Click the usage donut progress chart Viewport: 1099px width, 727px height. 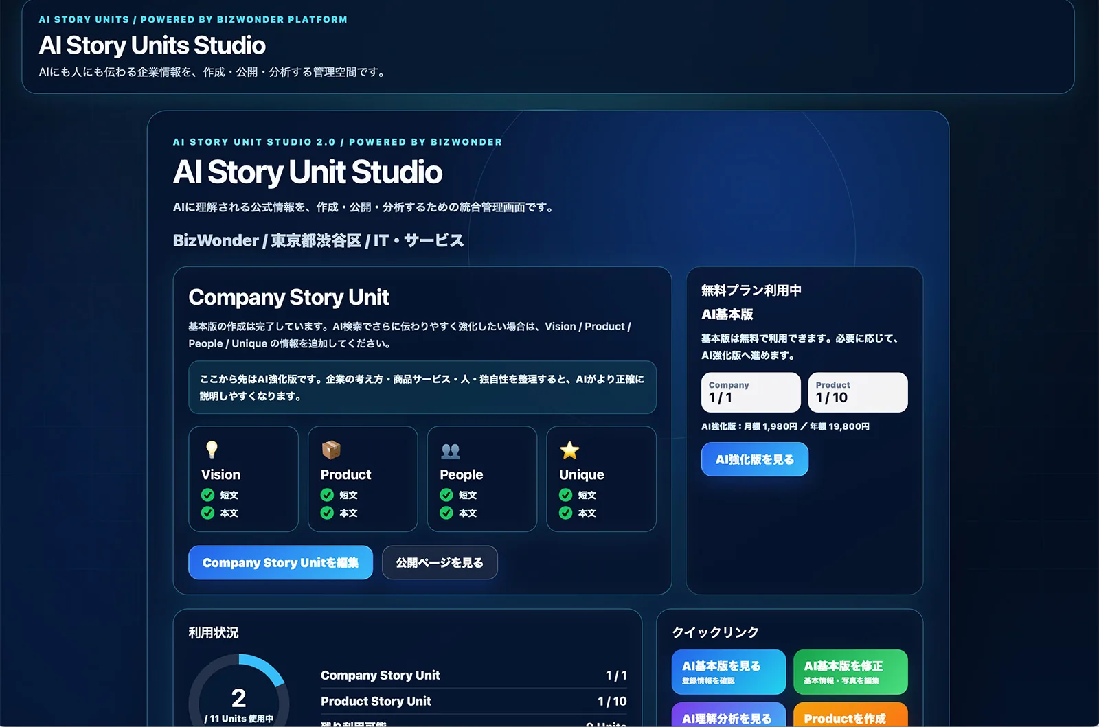[239, 691]
